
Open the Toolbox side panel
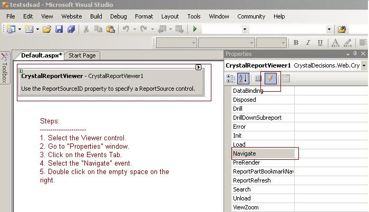pyautogui.click(x=5, y=68)
